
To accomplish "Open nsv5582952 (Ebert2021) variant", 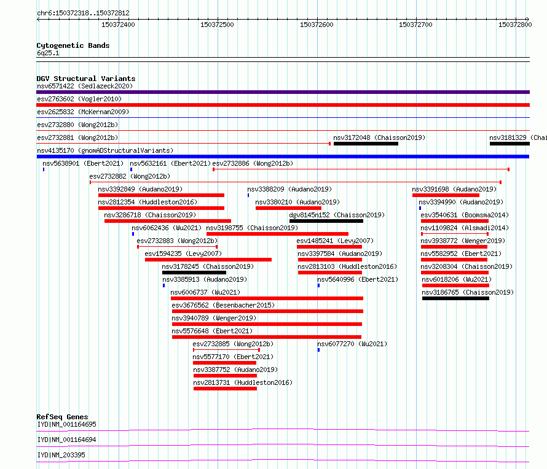I will (461, 254).
